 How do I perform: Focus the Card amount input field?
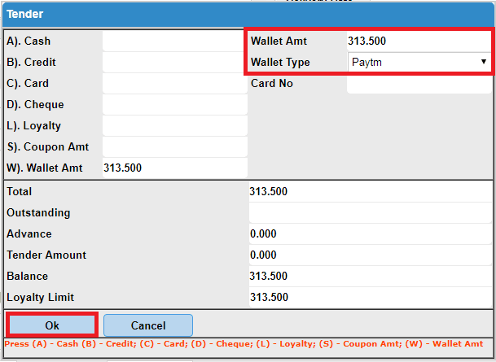(x=174, y=83)
